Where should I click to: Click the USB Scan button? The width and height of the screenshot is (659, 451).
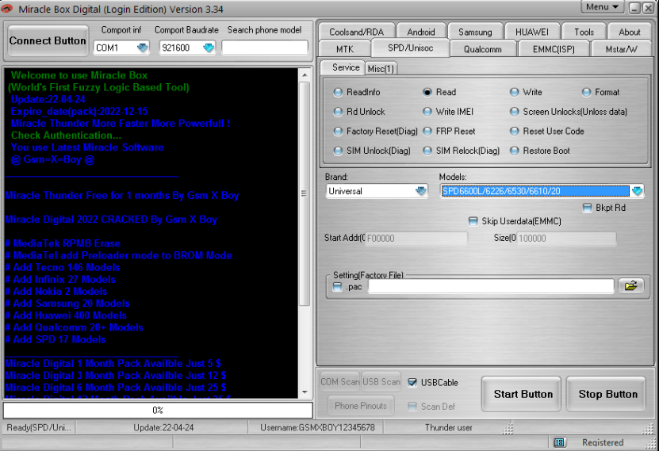(381, 382)
